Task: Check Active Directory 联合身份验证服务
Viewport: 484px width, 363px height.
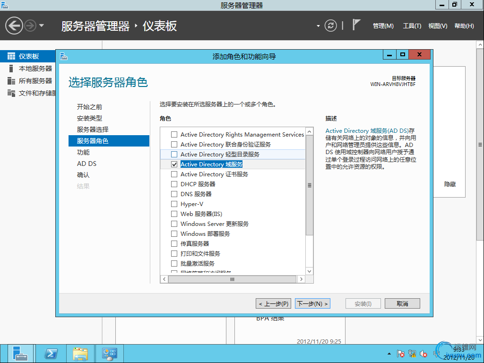Action: pyautogui.click(x=174, y=145)
